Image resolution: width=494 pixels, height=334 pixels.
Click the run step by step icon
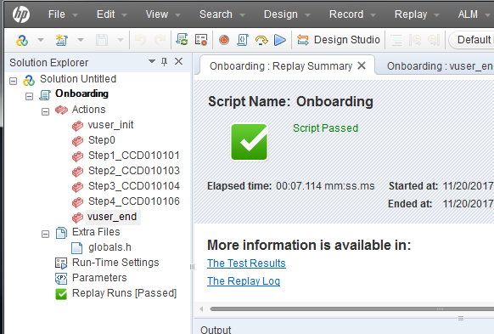[x=261, y=40]
